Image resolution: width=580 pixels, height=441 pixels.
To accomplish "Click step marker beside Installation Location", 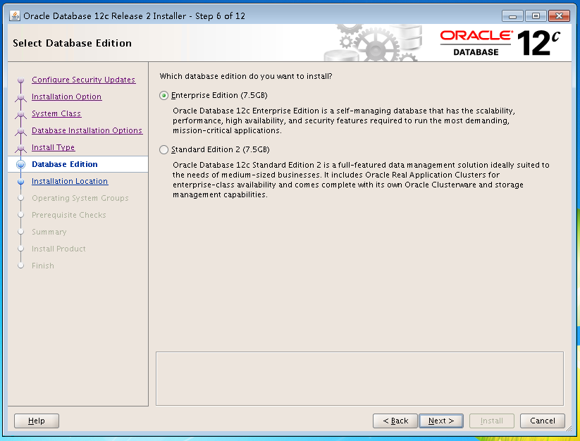I will [20, 182].
